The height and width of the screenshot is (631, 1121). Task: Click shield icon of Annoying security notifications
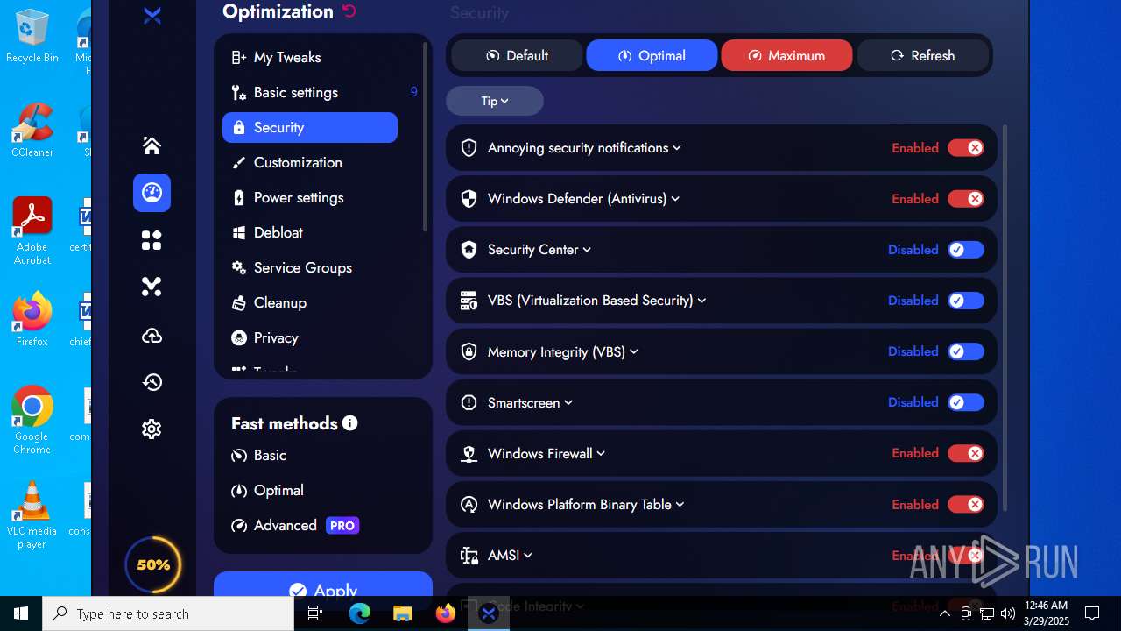coord(469,148)
